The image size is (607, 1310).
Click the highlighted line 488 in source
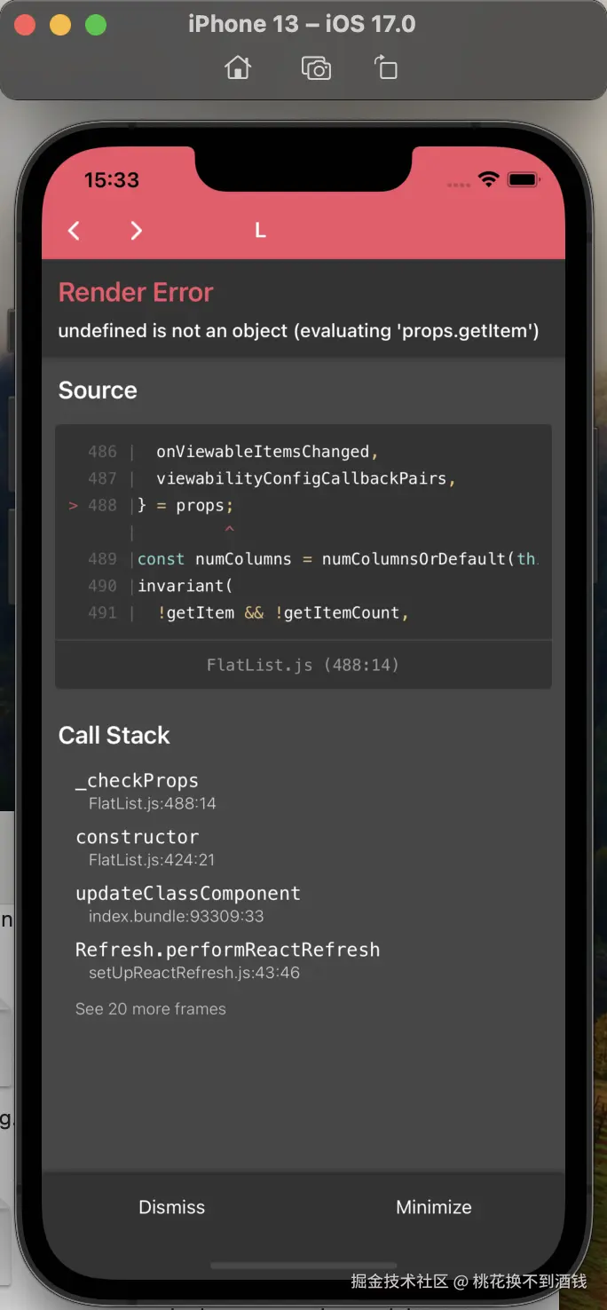(x=185, y=505)
